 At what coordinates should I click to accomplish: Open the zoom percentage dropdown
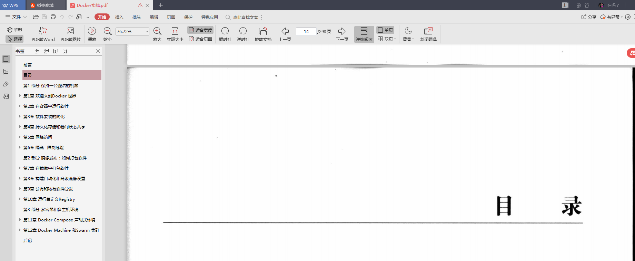(x=147, y=31)
